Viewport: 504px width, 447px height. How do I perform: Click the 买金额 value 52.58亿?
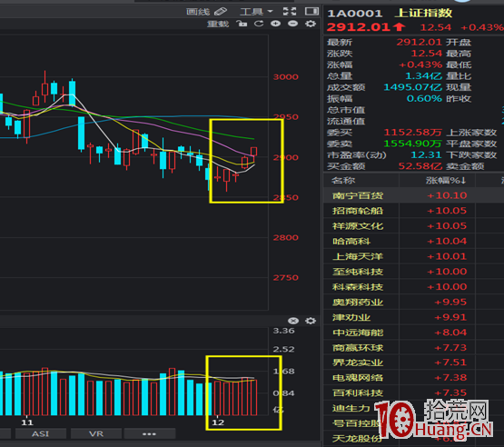coord(420,166)
